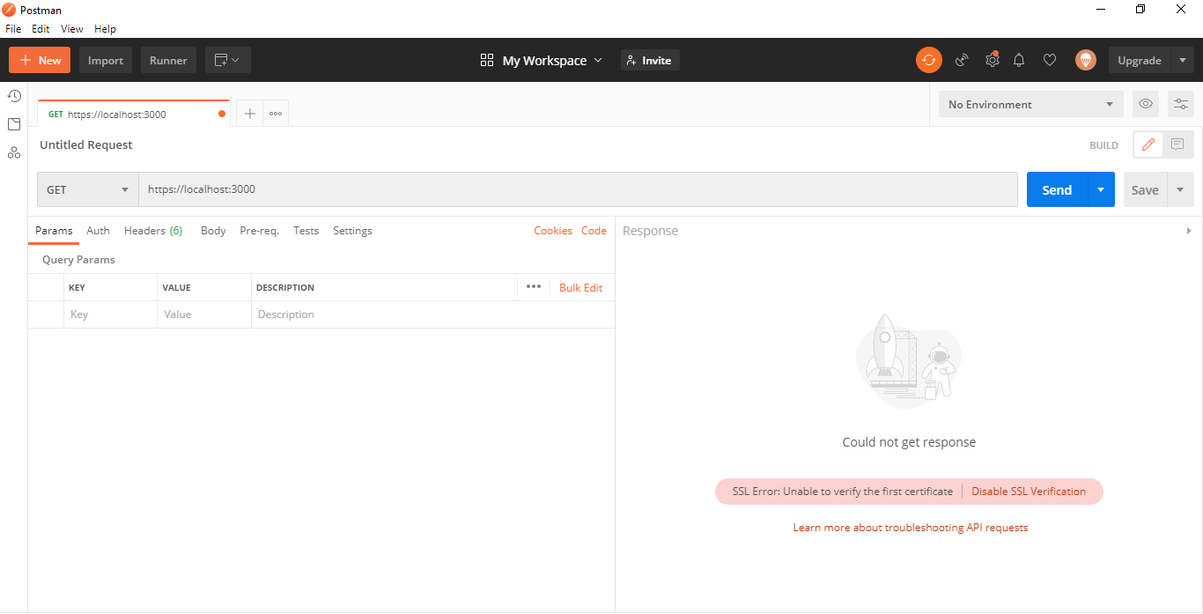Switch to the Headers (6) tab
The width and height of the screenshot is (1203, 614).
click(153, 231)
